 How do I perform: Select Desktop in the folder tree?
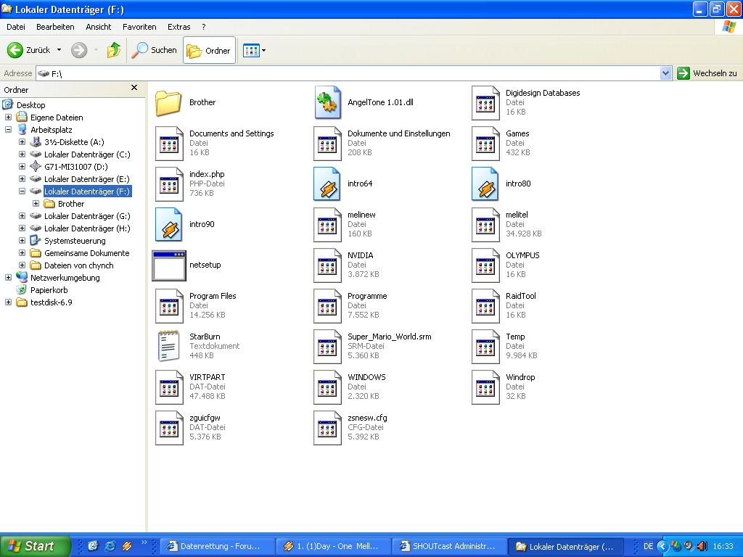pyautogui.click(x=30, y=105)
